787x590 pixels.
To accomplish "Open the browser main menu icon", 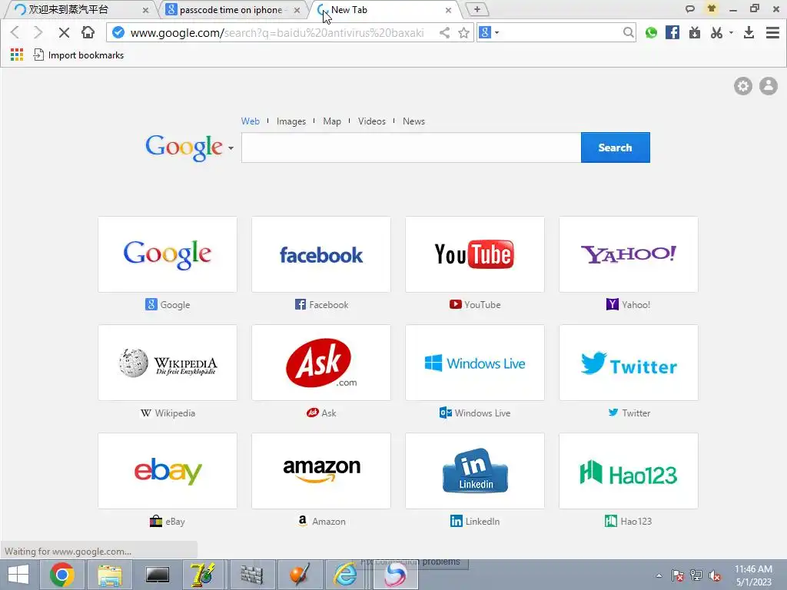I will (x=772, y=32).
